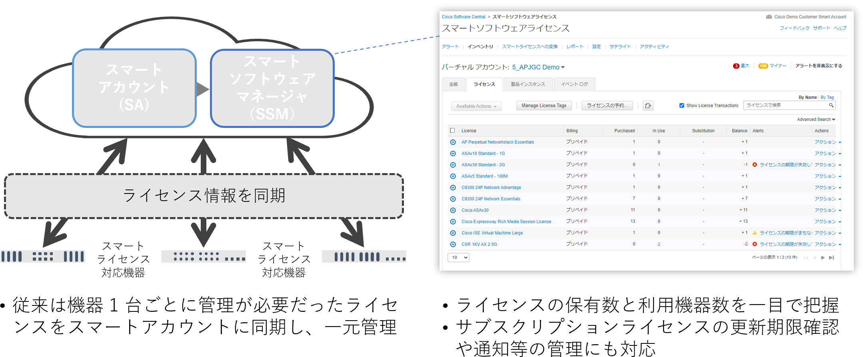Open the rows-per-page dropdown showing 10

(x=458, y=257)
